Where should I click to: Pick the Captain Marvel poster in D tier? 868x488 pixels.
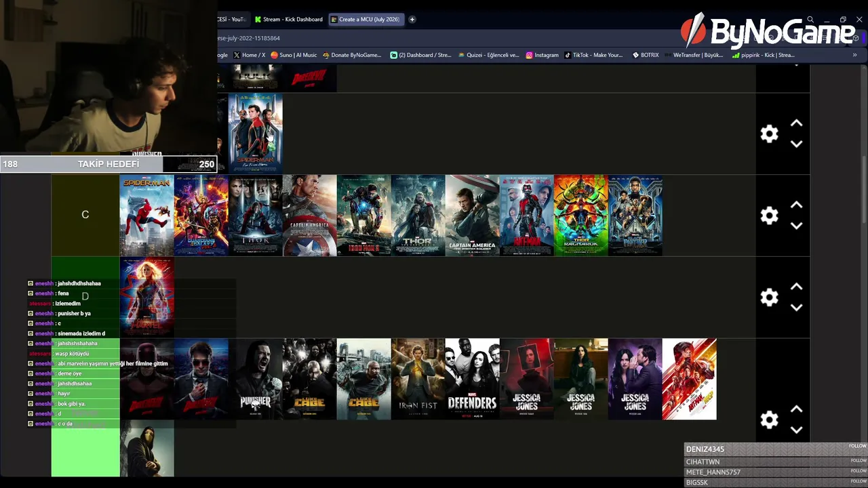click(x=147, y=298)
